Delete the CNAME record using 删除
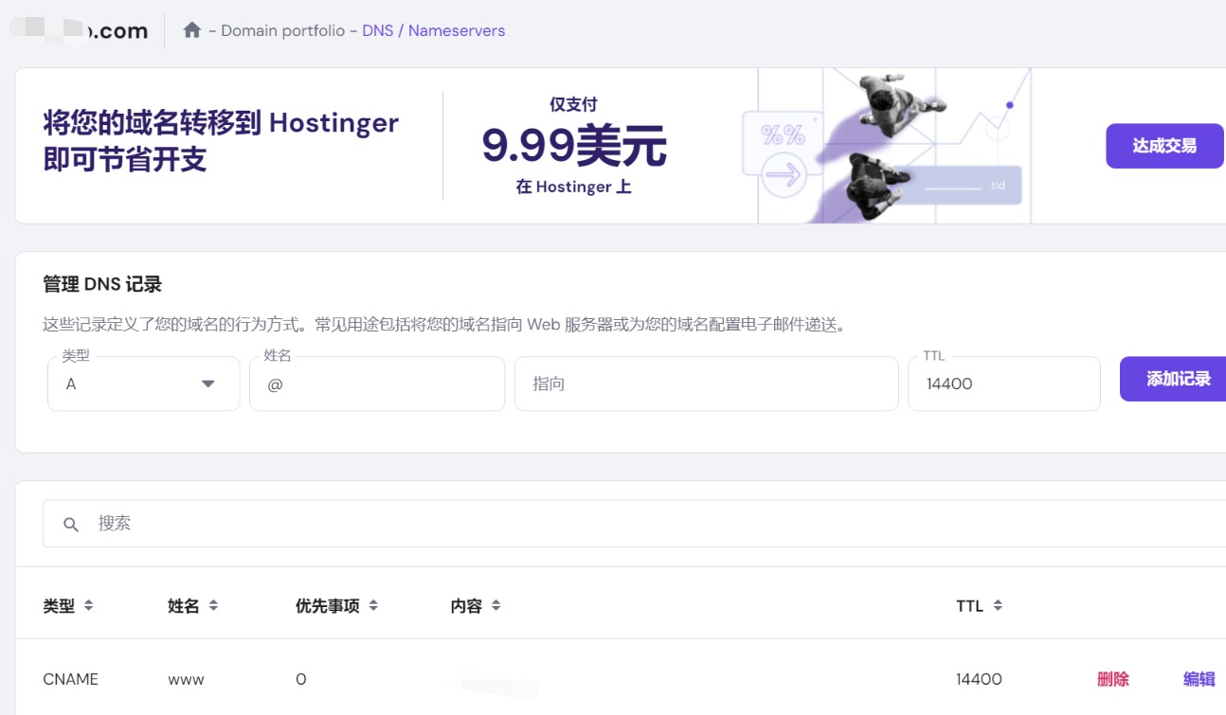The width and height of the screenshot is (1226, 715). click(1111, 678)
